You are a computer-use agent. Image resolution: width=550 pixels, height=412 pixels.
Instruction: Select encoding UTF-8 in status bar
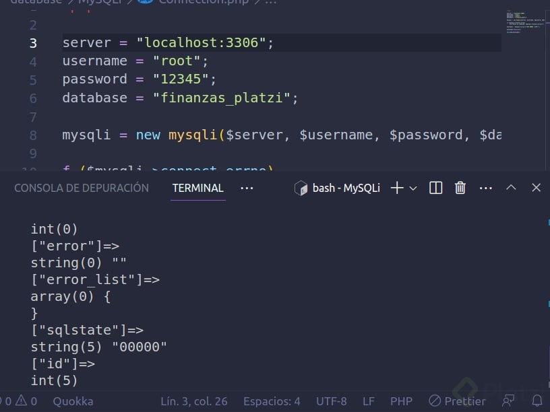coord(331,401)
